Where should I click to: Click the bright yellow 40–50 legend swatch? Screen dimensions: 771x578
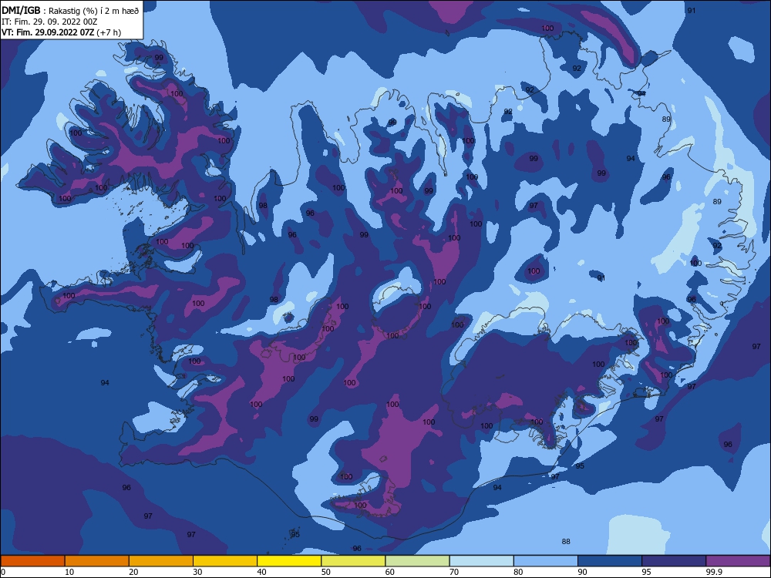(289, 561)
